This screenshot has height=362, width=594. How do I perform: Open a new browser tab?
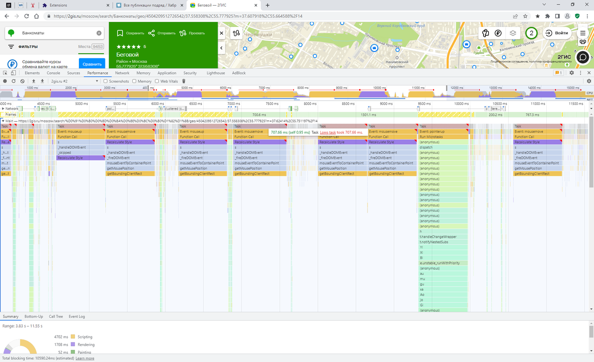[268, 5]
